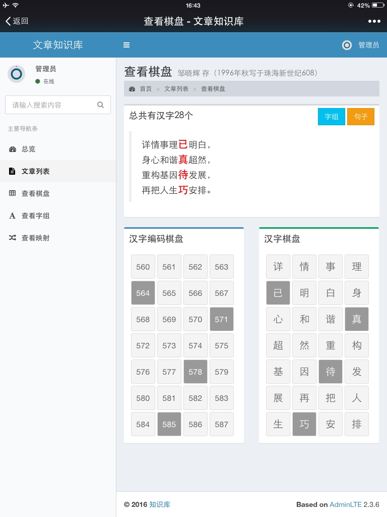
Task: Select code cell 578 on the board
Action: (196, 372)
